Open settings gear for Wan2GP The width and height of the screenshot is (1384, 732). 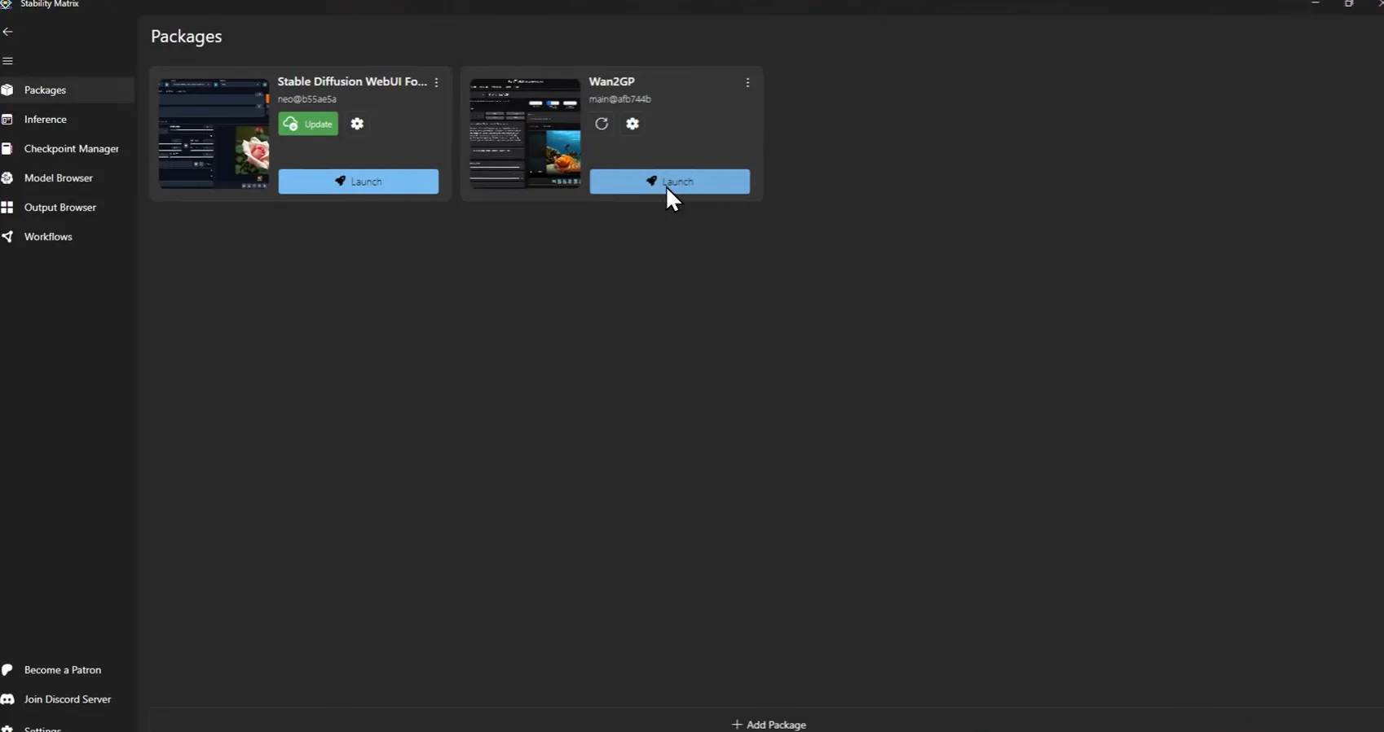tap(632, 124)
